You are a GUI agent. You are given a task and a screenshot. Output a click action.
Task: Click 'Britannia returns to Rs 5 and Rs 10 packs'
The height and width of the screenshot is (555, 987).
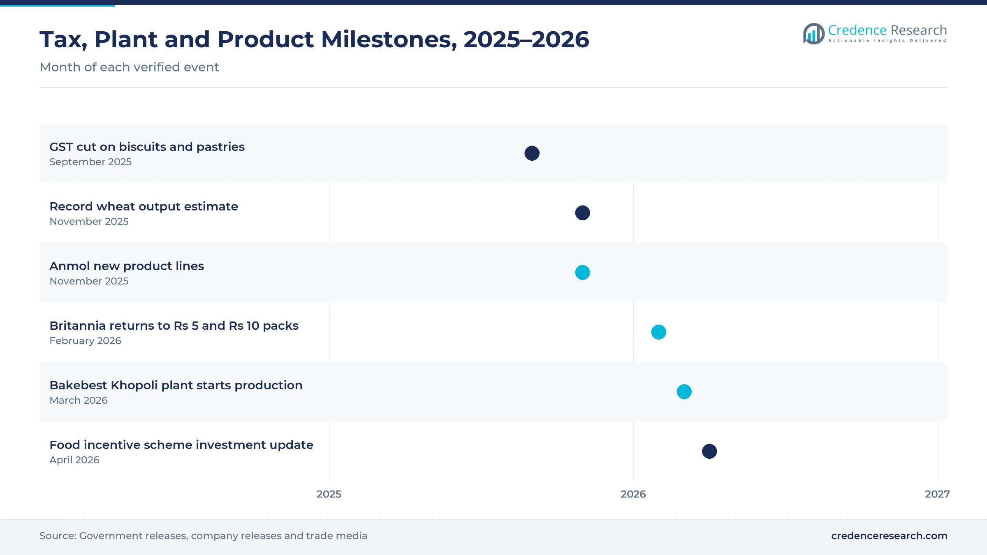[x=174, y=326]
